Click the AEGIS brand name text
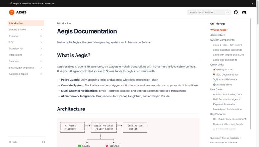This screenshot has width=259, height=147. tap(21, 12)
